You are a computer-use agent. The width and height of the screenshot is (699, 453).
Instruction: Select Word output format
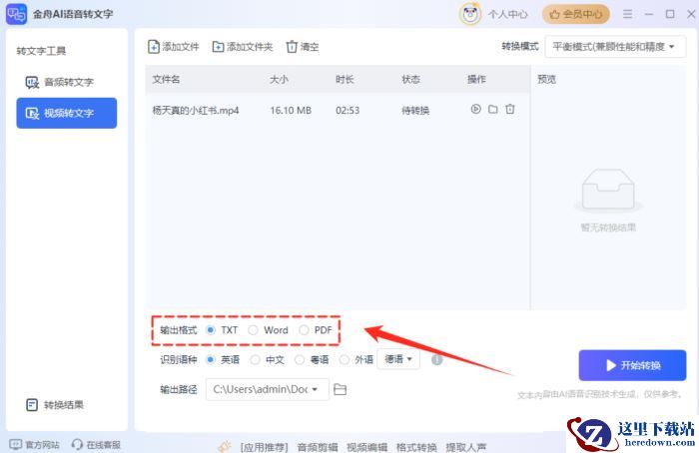coord(253,330)
